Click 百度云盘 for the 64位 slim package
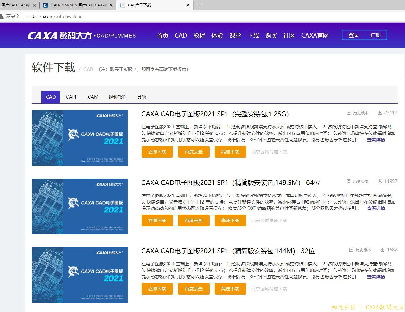 click(194, 221)
